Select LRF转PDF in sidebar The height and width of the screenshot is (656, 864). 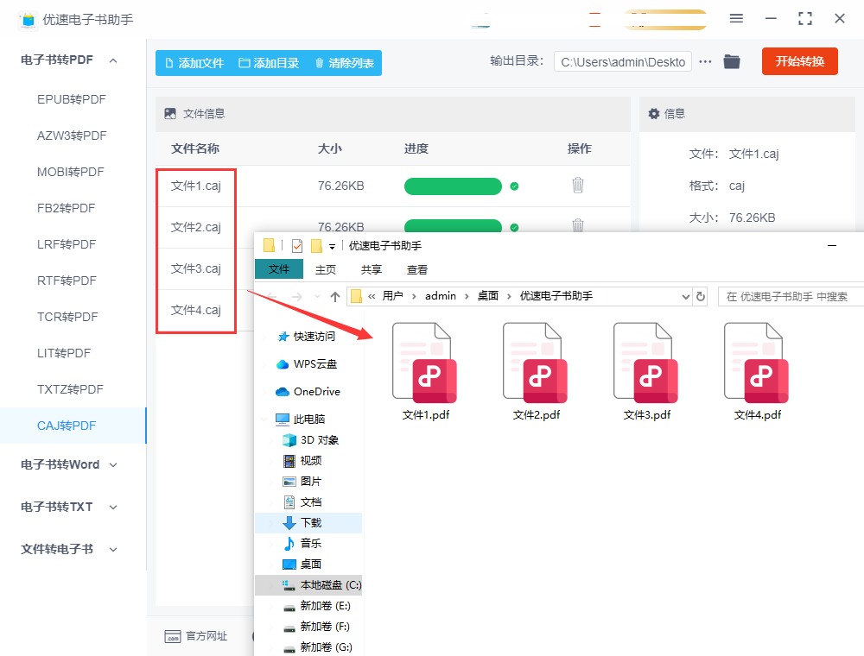click(x=67, y=244)
